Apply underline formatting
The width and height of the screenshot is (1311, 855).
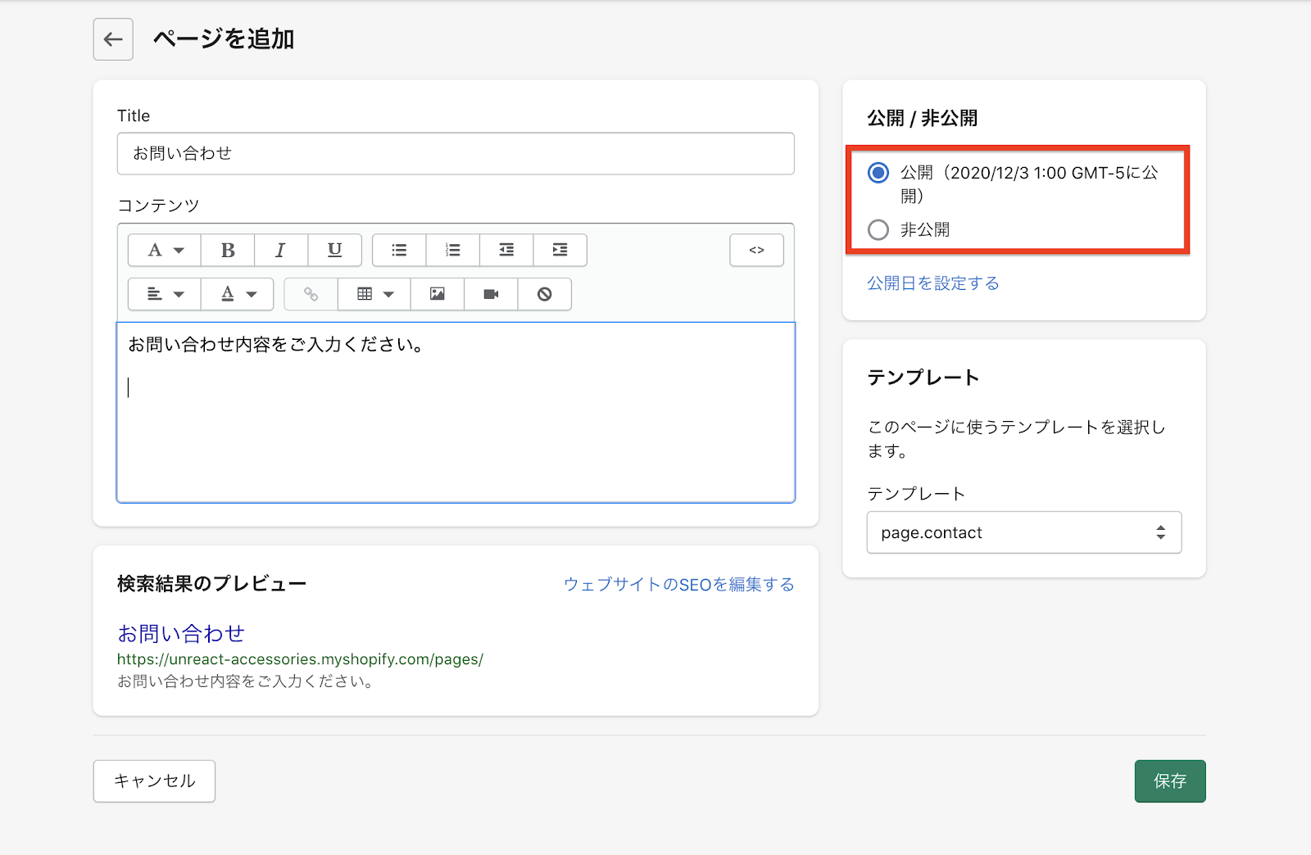334,251
